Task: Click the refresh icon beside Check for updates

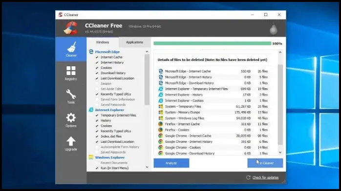Action: (x=248, y=177)
